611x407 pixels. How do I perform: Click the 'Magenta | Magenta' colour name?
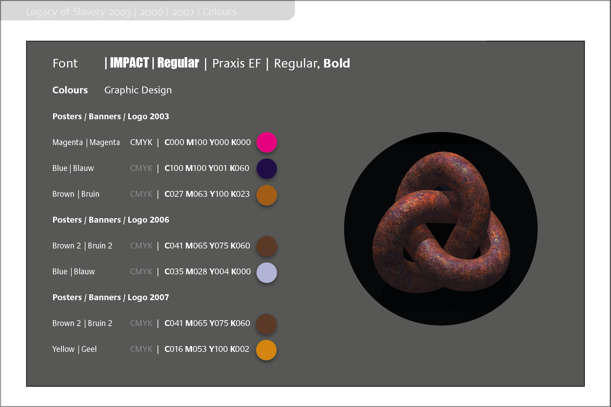[x=86, y=142]
